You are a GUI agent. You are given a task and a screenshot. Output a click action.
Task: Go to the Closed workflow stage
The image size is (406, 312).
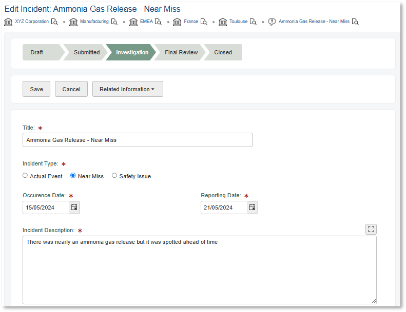(x=223, y=52)
